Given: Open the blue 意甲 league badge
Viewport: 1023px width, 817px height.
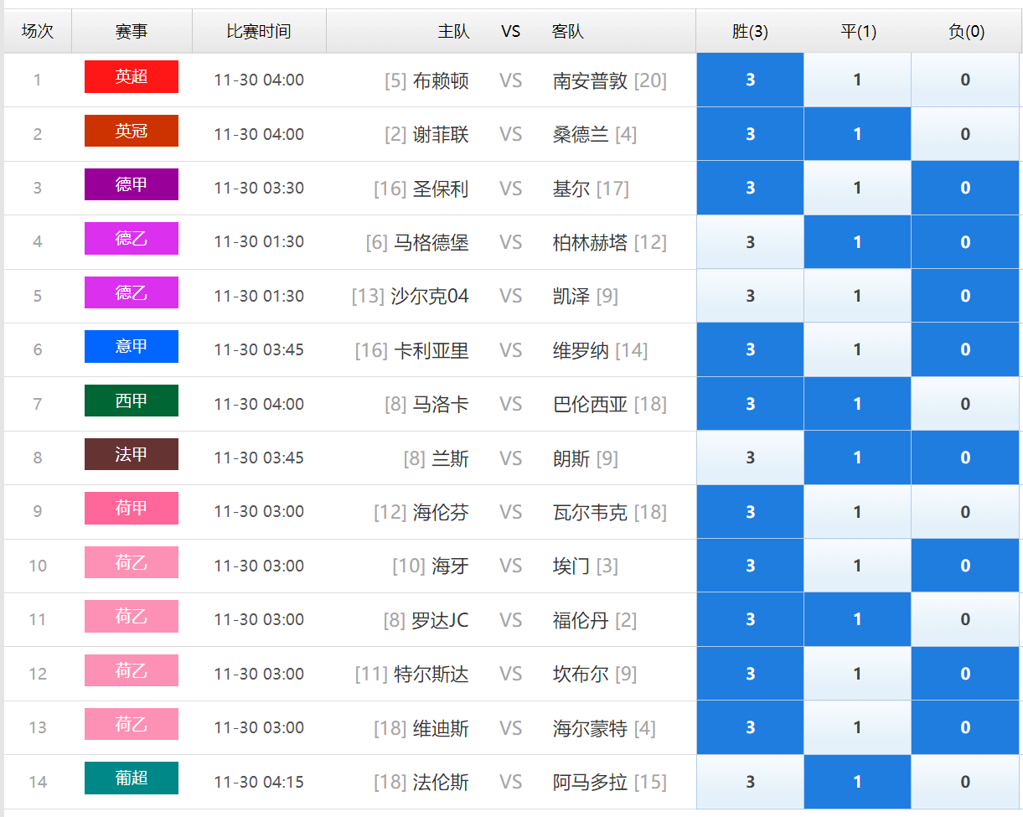Looking at the screenshot, I should pyautogui.click(x=132, y=346).
